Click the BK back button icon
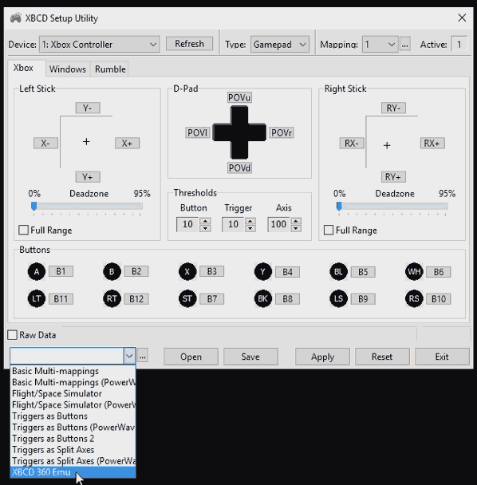This screenshot has width=477, height=485. [x=263, y=299]
